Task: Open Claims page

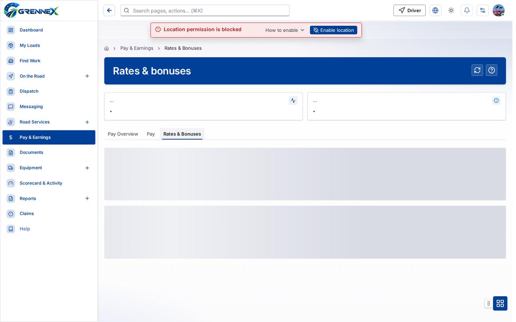Action: point(49,214)
